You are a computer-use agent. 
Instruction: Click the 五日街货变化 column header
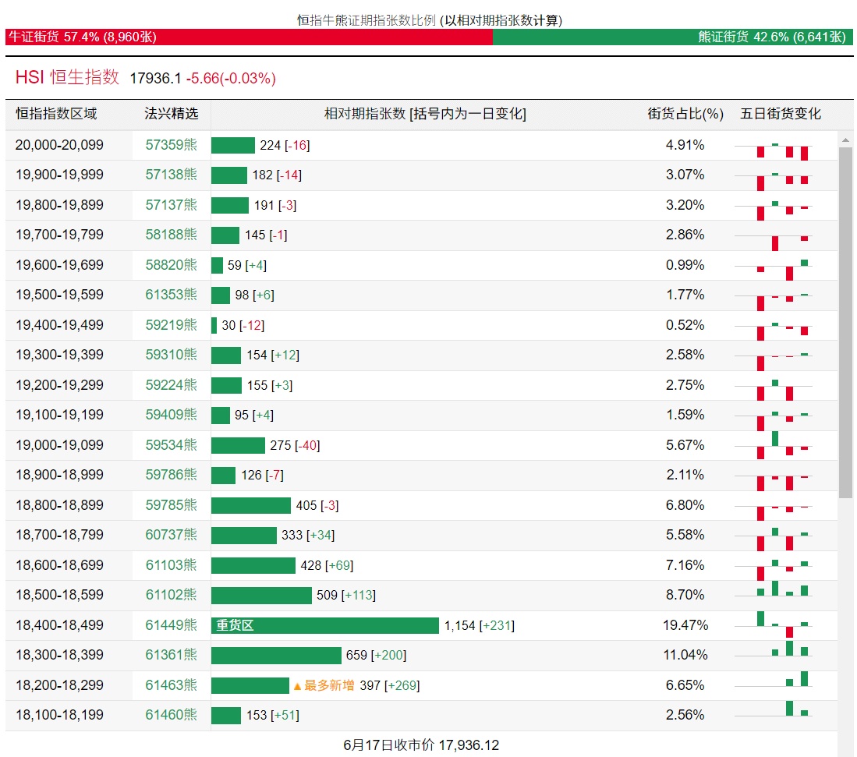click(780, 114)
